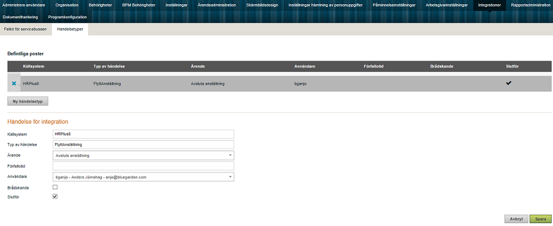The width and height of the screenshot is (553, 226).
Task: Click the Förfallotid column header
Action: pos(373,67)
